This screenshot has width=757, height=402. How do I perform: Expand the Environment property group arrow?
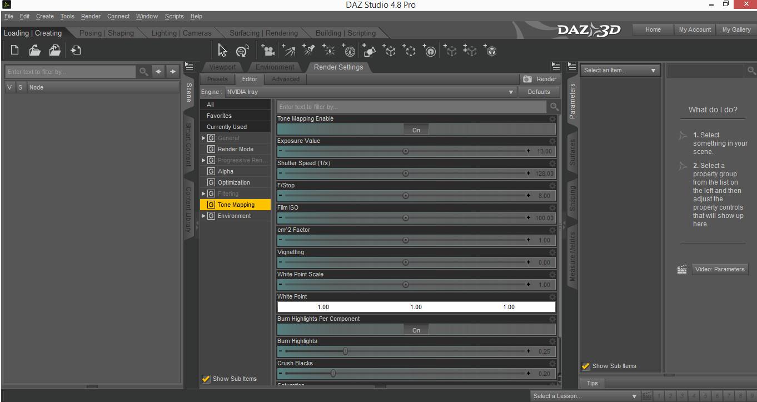pos(203,216)
